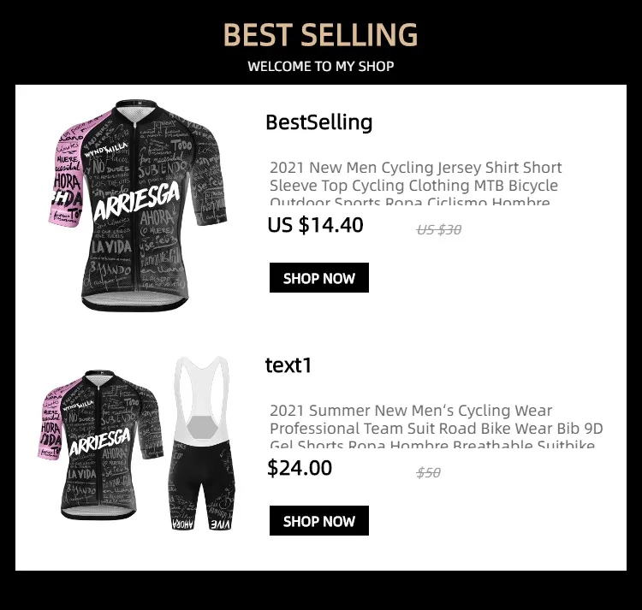
Task: Click the first SHOP NOW button
Action: 319,278
